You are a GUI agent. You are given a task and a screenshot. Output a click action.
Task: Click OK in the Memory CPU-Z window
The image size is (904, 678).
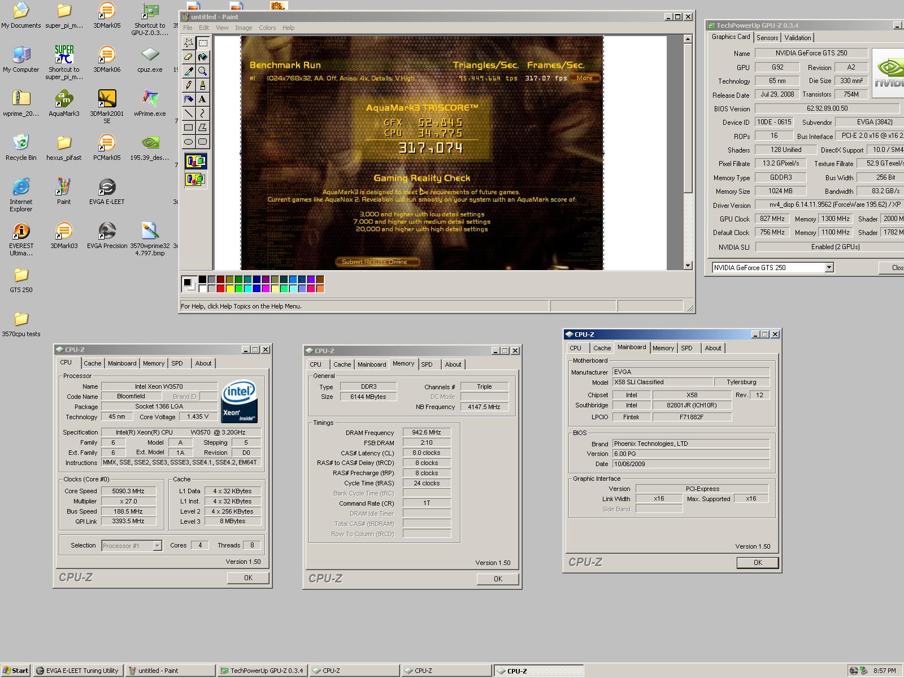click(x=498, y=579)
